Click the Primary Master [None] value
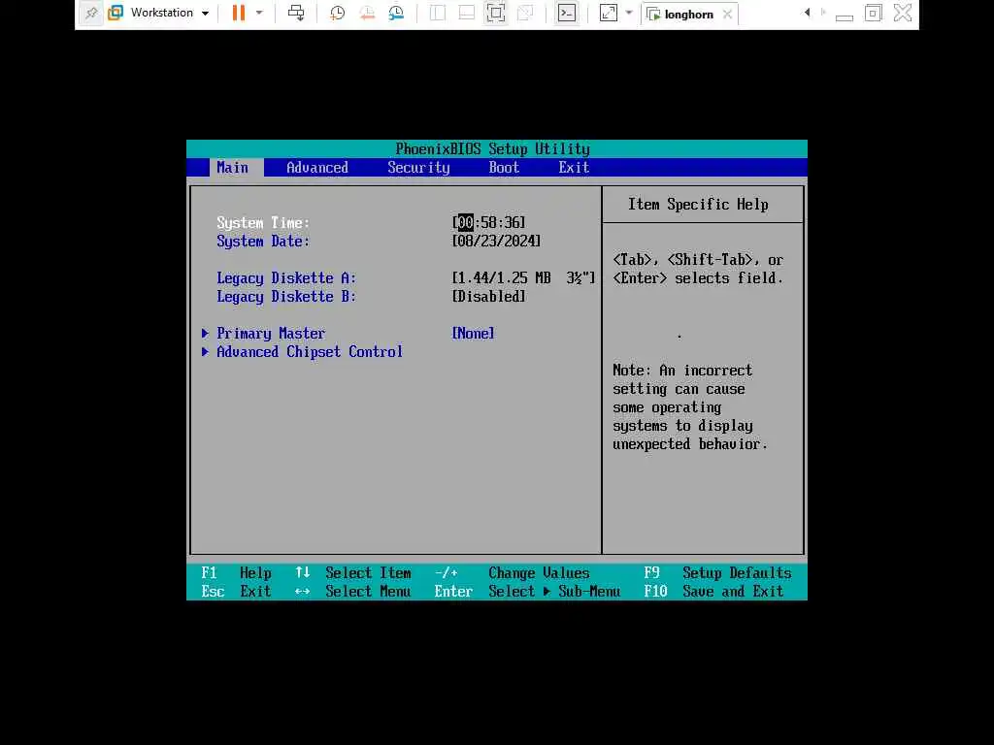Screen dimensions: 994x745 pos(473,334)
